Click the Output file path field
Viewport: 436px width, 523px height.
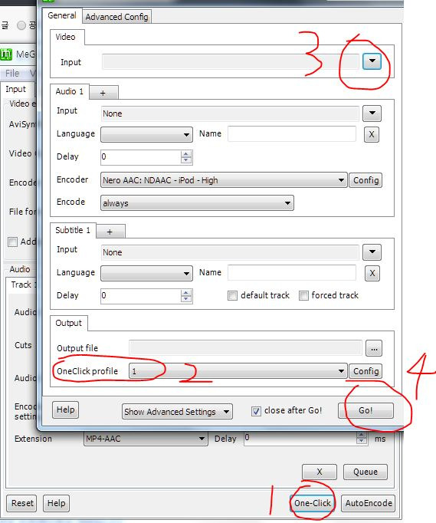tap(245, 348)
